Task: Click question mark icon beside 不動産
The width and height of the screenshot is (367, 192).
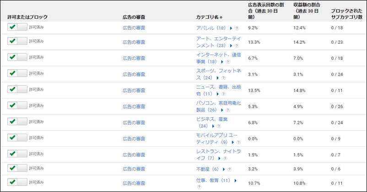Action: pyautogui.click(x=230, y=170)
